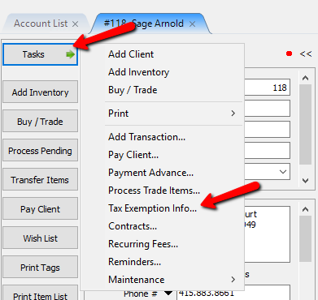Click the green arrow on Tasks button
This screenshot has width=318, height=300.
coord(70,54)
